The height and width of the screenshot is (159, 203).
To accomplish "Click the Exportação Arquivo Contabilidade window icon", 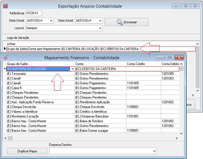I will point(6,6).
